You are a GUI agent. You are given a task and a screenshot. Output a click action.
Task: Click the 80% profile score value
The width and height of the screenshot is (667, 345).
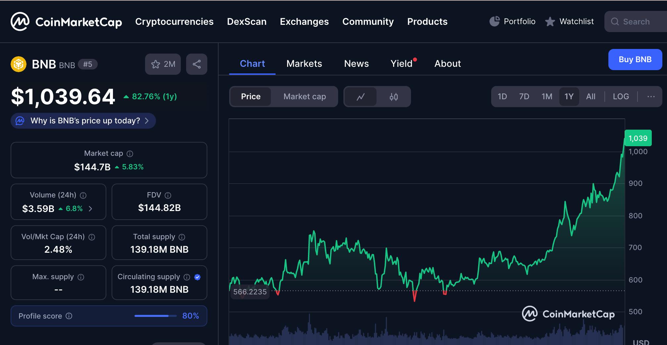191,316
